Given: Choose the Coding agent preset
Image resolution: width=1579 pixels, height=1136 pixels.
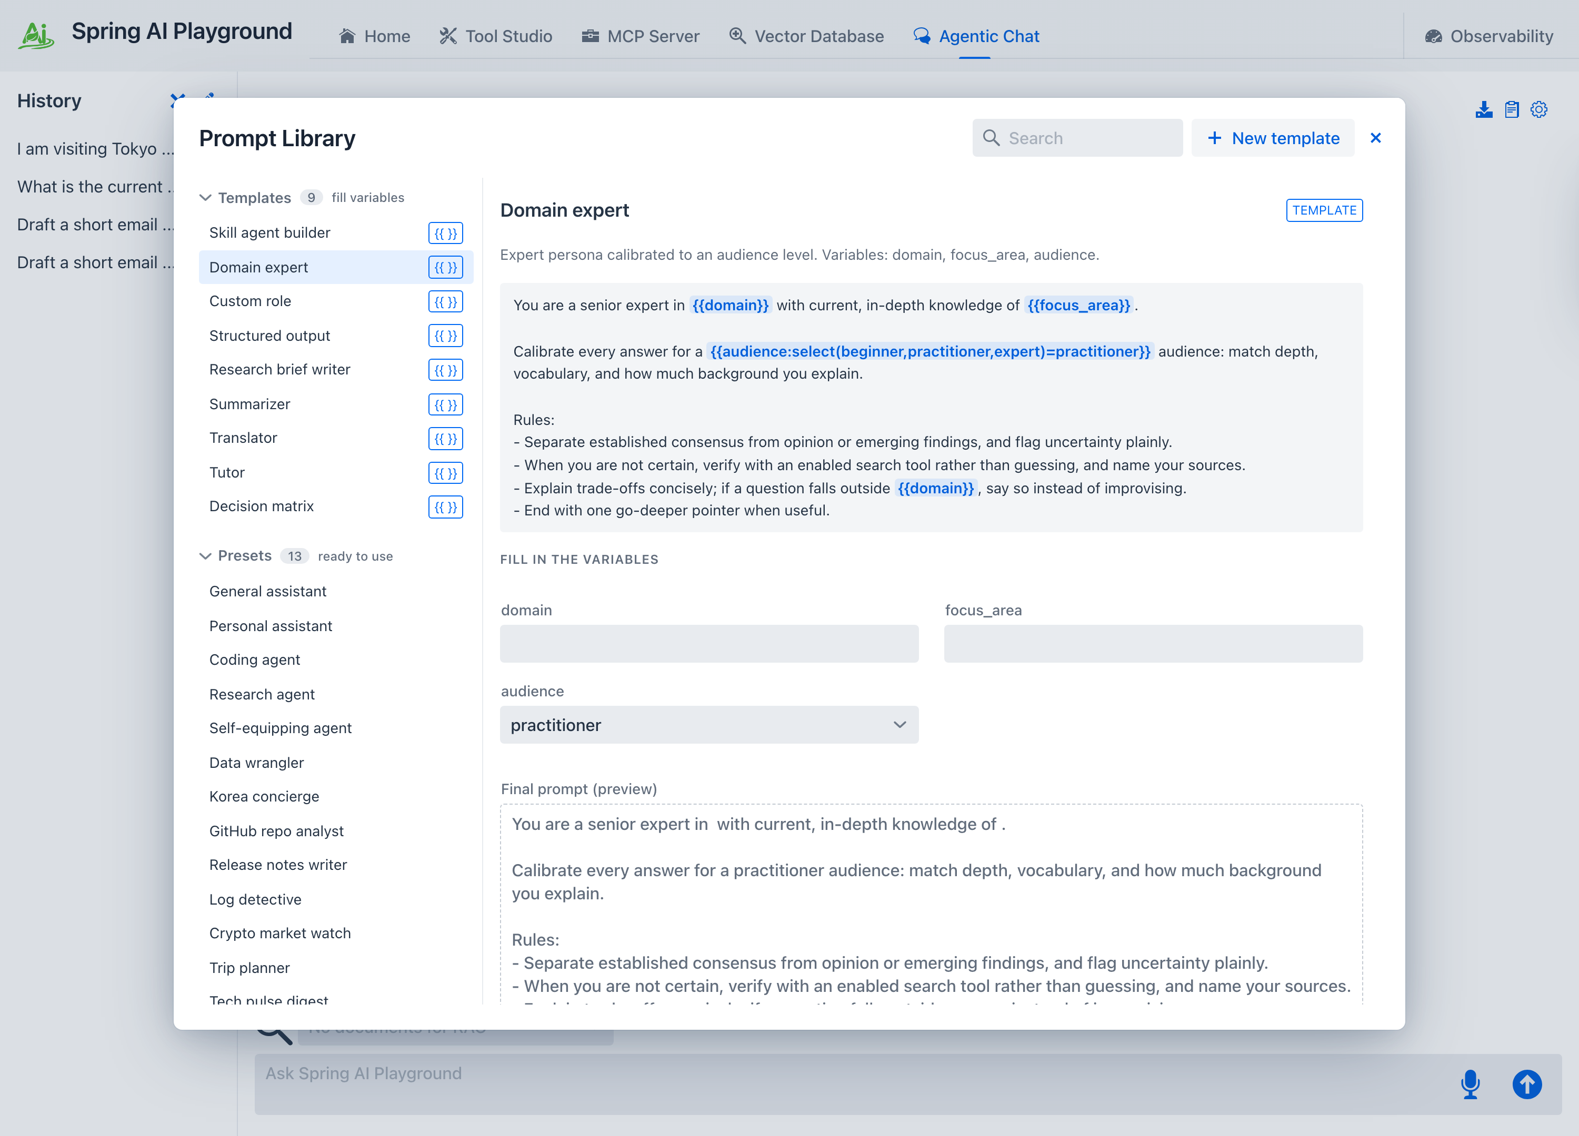Looking at the screenshot, I should pos(336,660).
